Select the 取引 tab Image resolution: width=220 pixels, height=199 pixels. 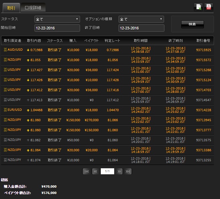coord(11,7)
